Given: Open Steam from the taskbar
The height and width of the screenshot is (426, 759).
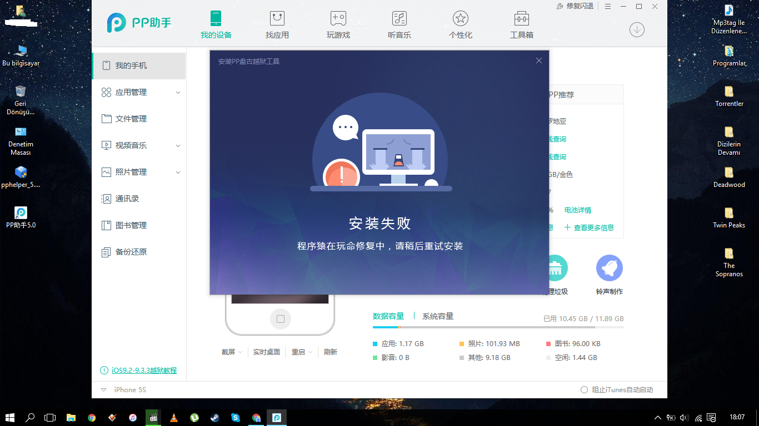Looking at the screenshot, I should (214, 418).
